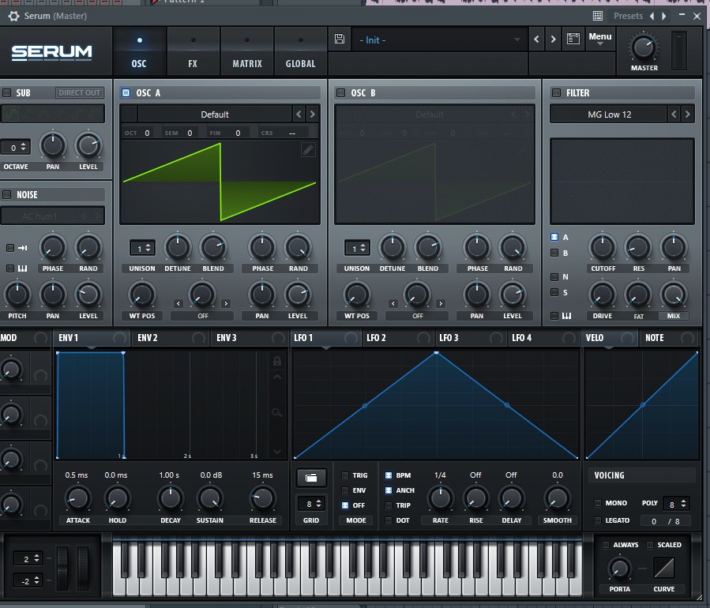Click the OSC A FIN fine tune value
Screen dimensions: 710x608
pyautogui.click(x=238, y=133)
